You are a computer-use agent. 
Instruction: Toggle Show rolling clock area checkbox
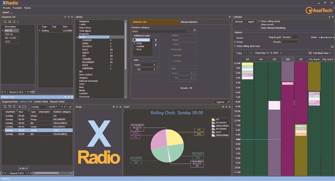(x=235, y=46)
